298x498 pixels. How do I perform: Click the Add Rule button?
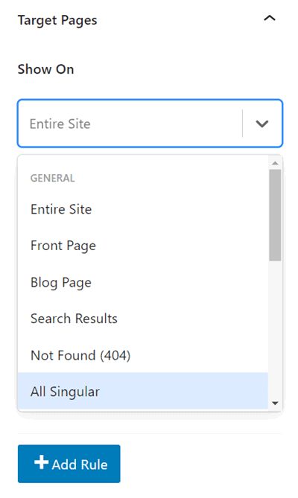pyautogui.click(x=69, y=464)
